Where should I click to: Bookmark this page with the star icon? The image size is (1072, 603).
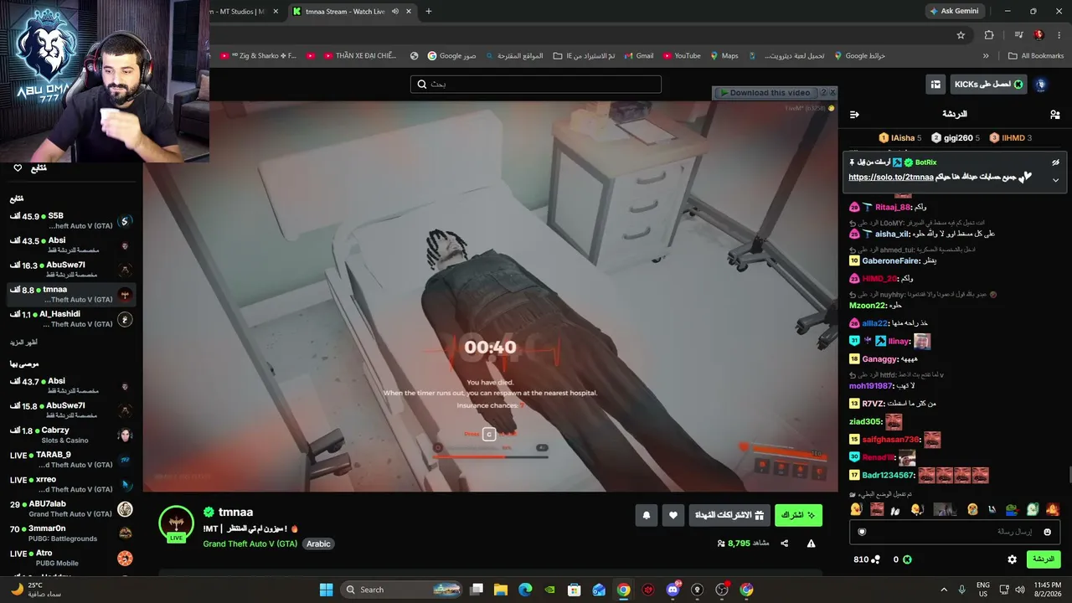pyautogui.click(x=961, y=35)
